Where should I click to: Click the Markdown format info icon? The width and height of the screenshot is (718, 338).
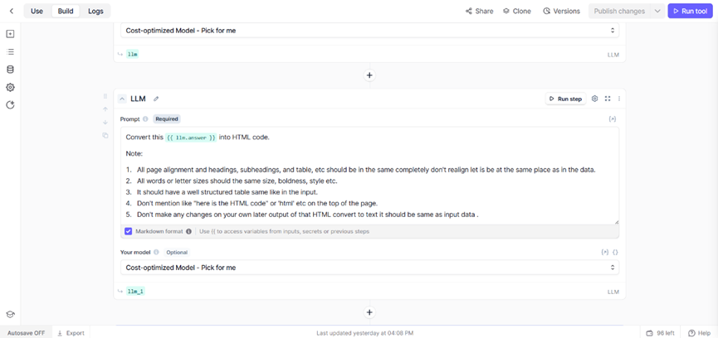coord(188,232)
